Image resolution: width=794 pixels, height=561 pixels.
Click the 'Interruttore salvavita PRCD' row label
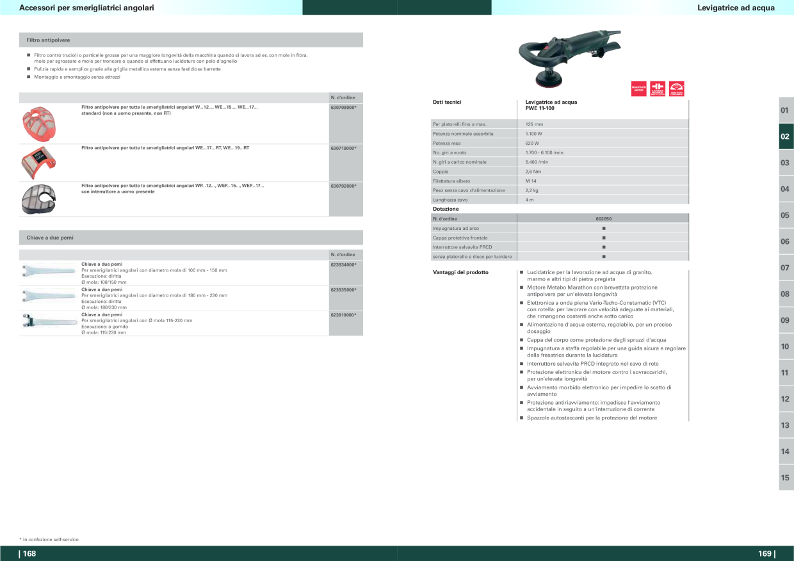click(x=462, y=247)
